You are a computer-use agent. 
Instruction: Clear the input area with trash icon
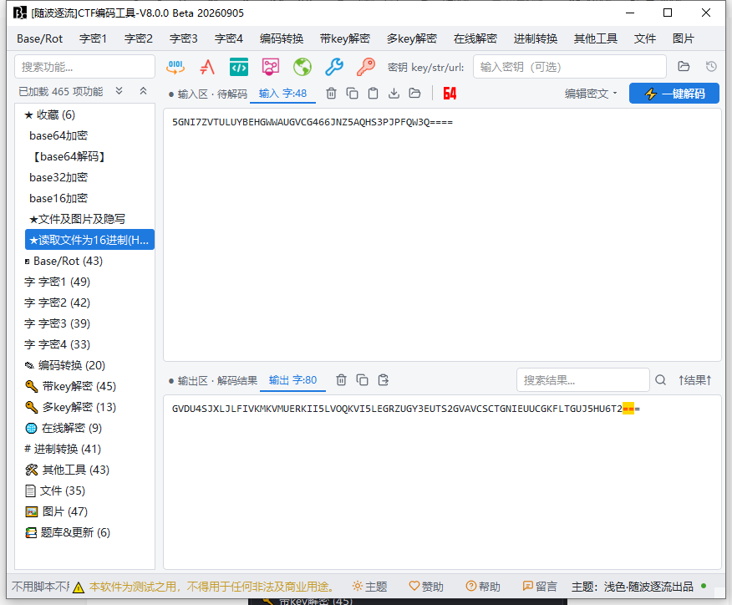click(331, 94)
